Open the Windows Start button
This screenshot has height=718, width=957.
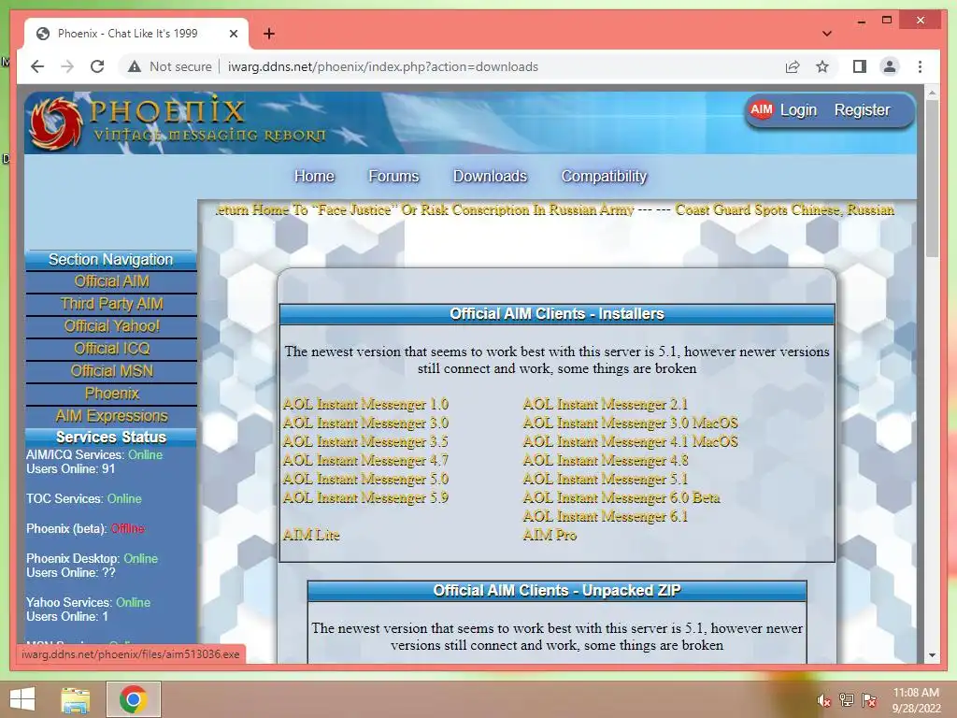(22, 699)
